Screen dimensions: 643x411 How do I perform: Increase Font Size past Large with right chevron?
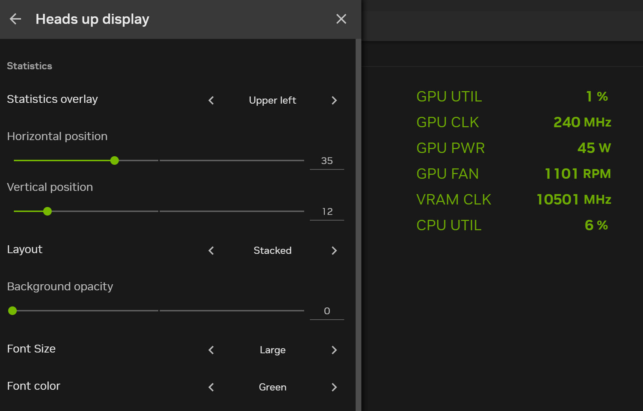tap(334, 350)
